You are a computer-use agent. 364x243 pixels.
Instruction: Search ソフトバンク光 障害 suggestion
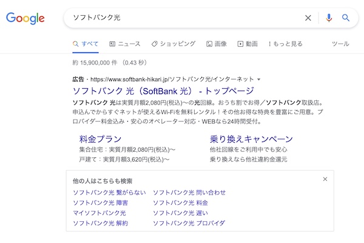click(x=100, y=203)
